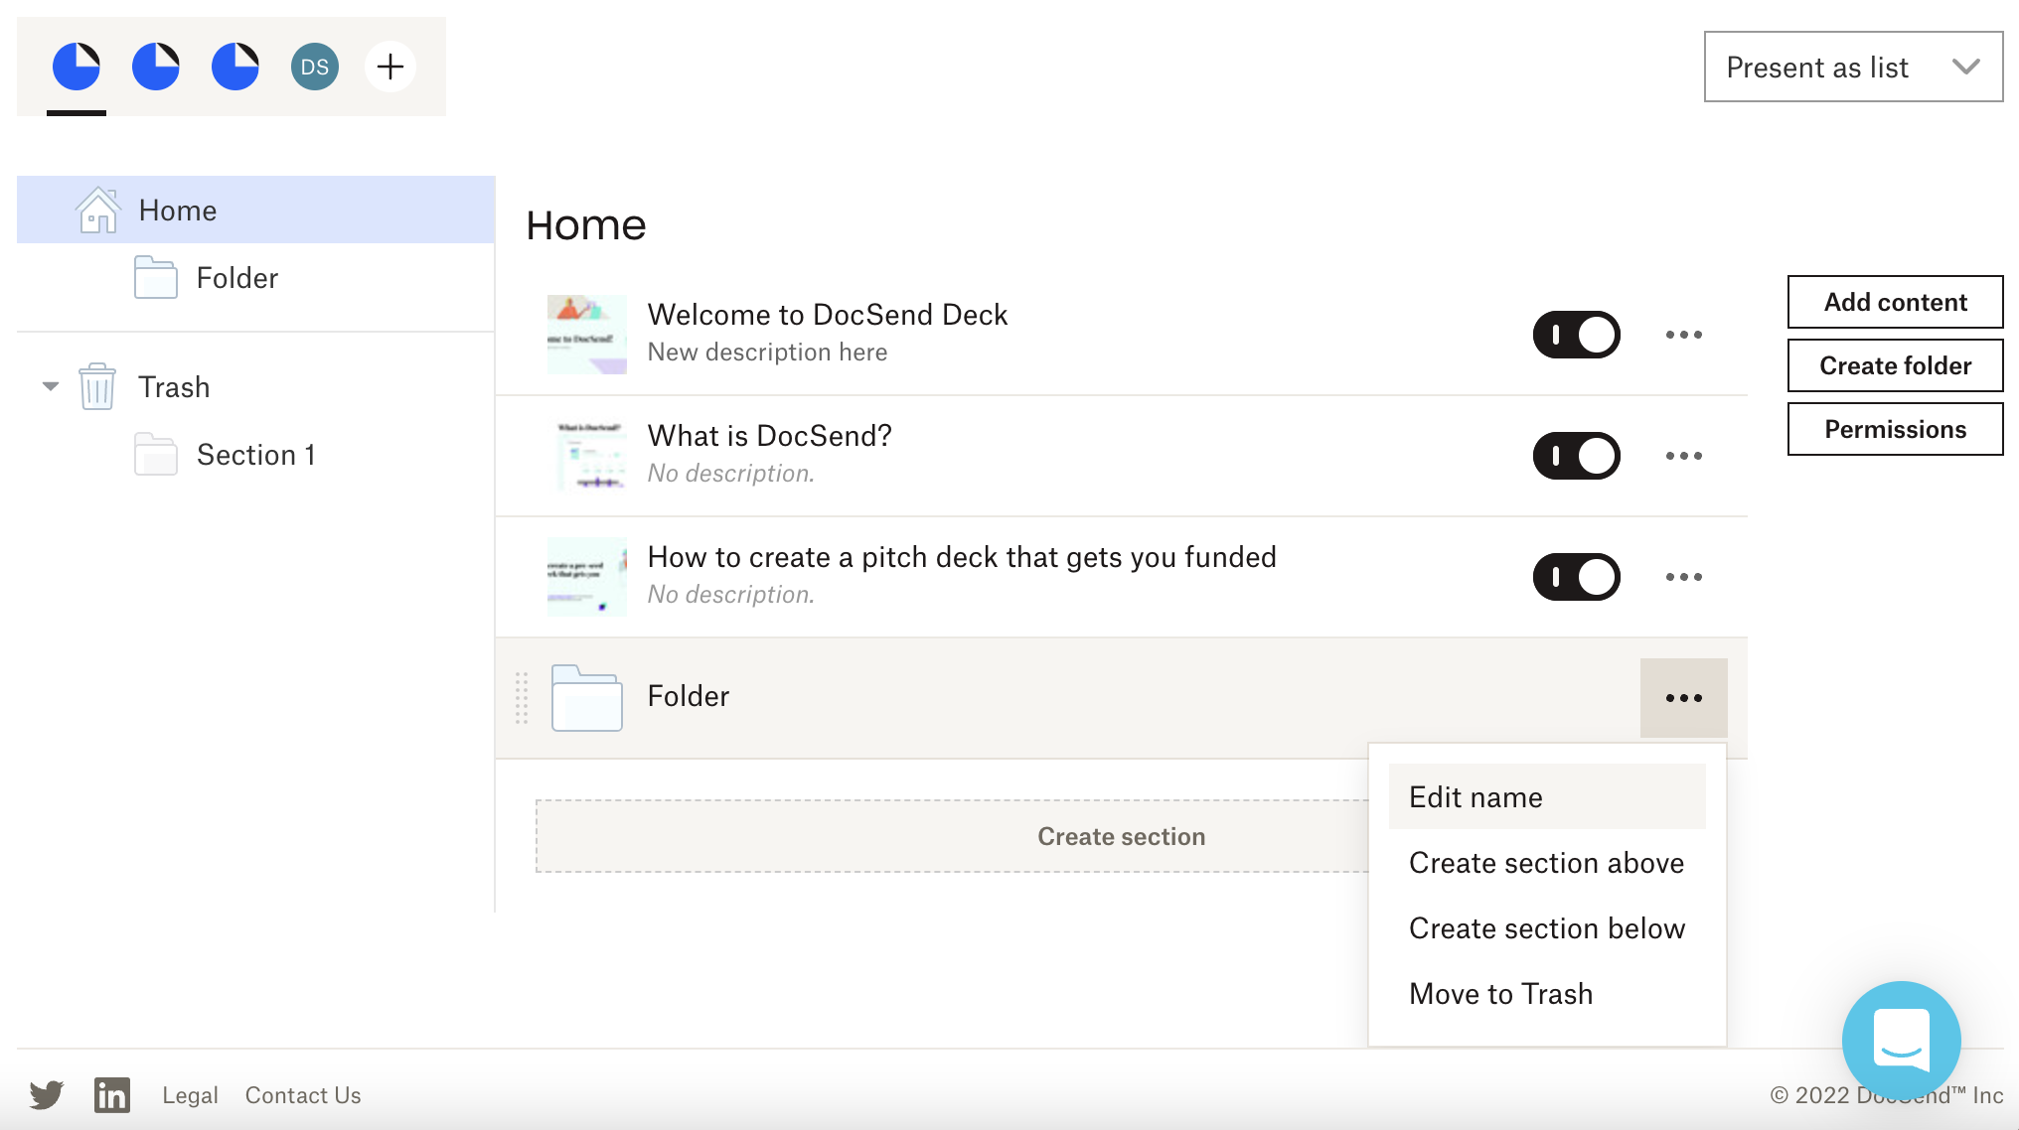Select Home in the sidebar tree
Image resolution: width=2019 pixels, height=1130 pixels.
(256, 210)
